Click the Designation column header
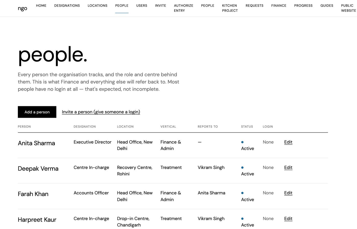 pos(85,127)
